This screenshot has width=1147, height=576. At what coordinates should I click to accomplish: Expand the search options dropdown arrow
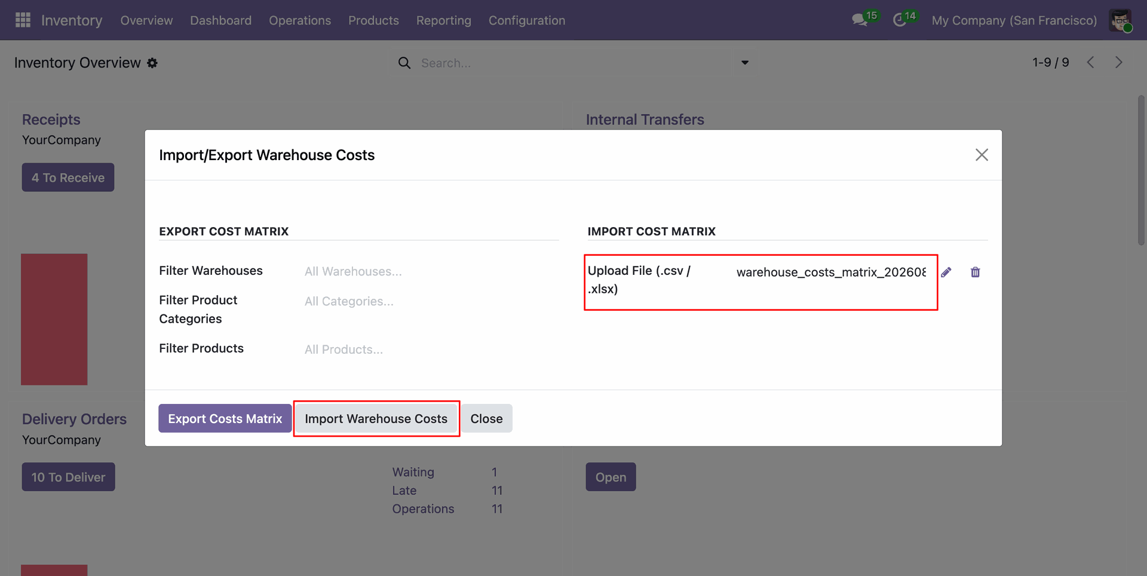tap(745, 63)
